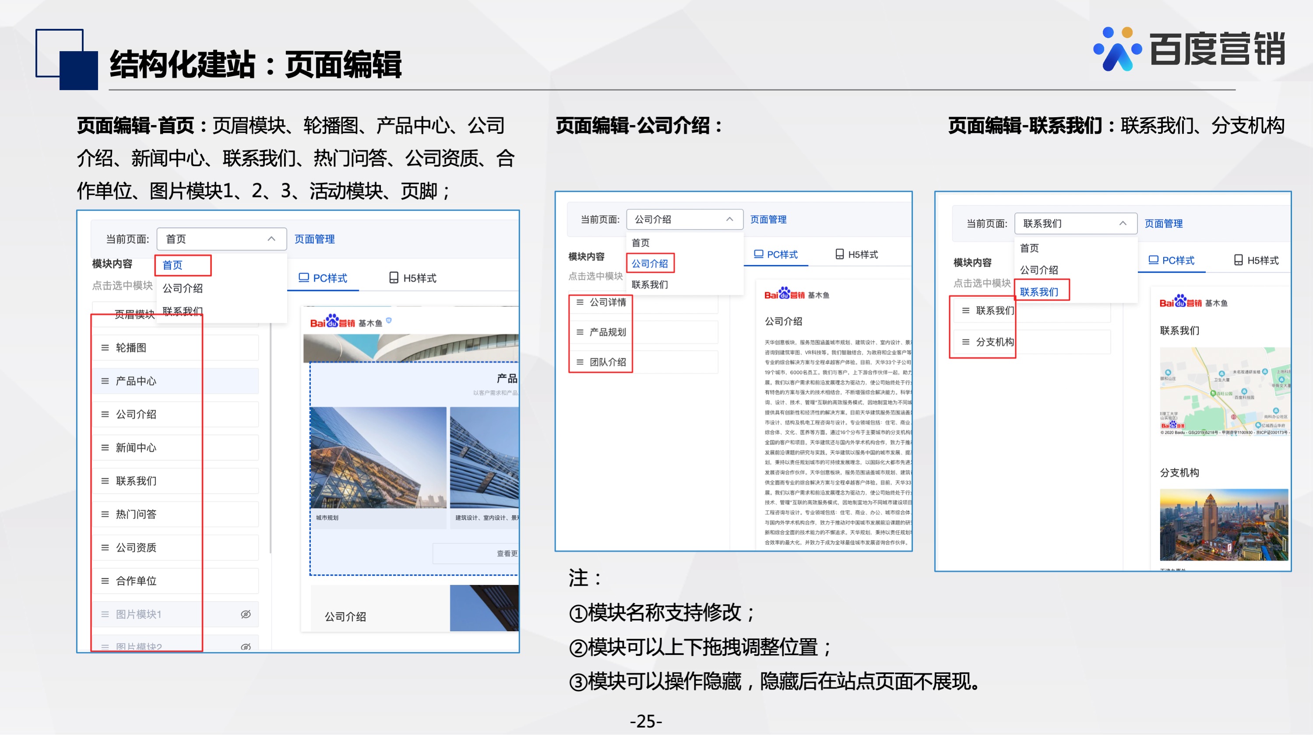Open 页面管理 link in the middle panel

pos(768,220)
